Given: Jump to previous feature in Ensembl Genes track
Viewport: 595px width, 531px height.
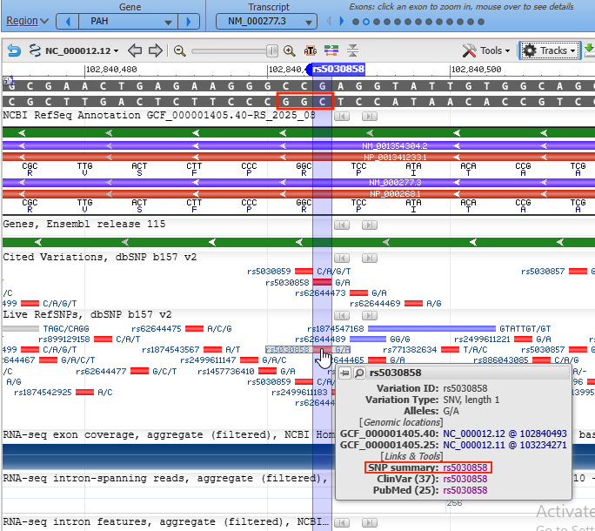Looking at the screenshot, I should tap(342, 225).
